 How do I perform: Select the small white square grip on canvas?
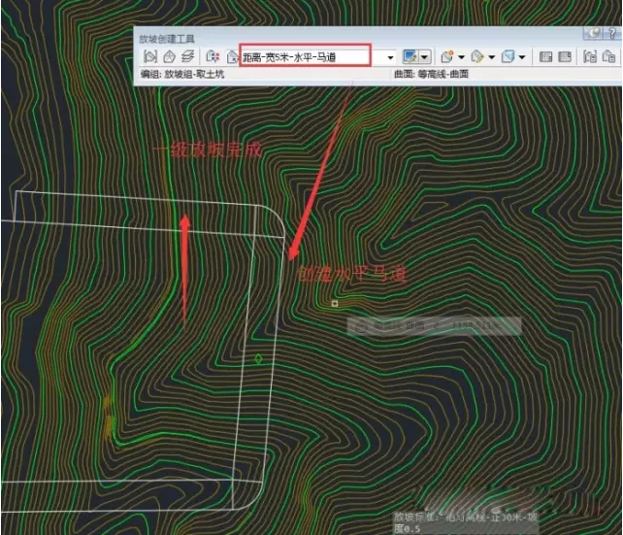(x=335, y=304)
